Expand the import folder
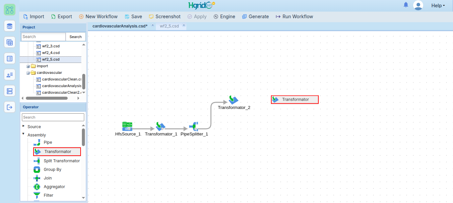The height and width of the screenshot is (203, 453). 28,66
